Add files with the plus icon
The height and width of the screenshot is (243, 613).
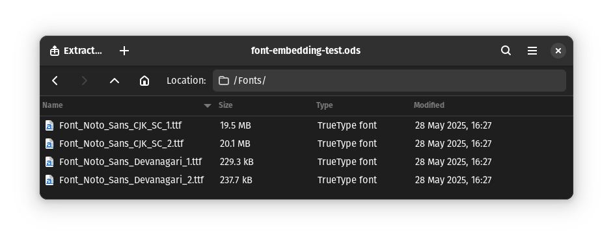tap(124, 51)
